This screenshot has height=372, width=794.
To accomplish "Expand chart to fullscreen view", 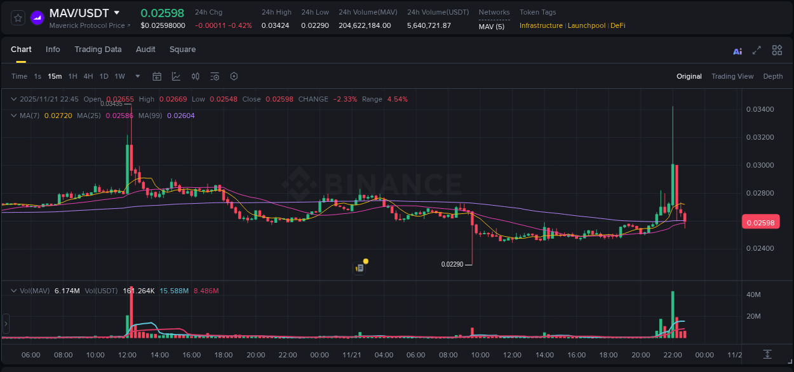I will 756,50.
